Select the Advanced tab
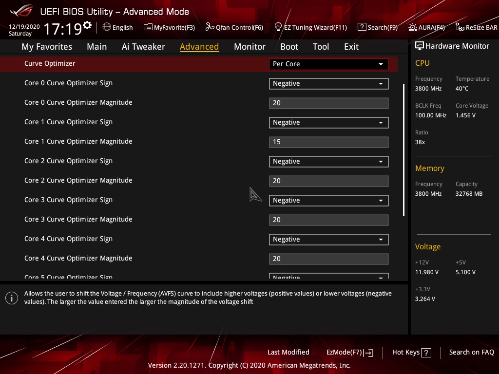Screen dimensions: 499x374 199,47
